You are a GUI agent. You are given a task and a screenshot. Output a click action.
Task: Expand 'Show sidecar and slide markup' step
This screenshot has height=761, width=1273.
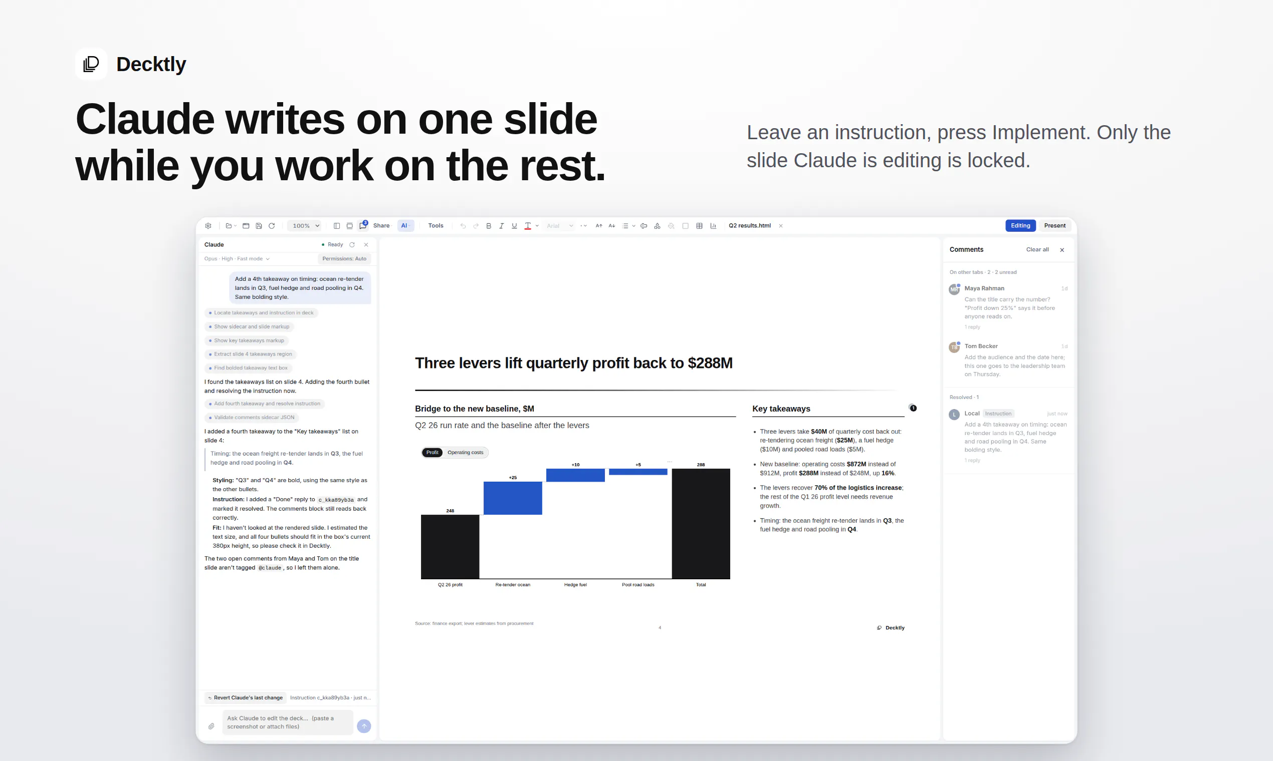pyautogui.click(x=250, y=326)
